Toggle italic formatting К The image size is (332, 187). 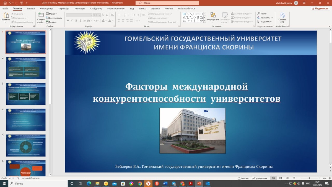[x=72, y=21]
